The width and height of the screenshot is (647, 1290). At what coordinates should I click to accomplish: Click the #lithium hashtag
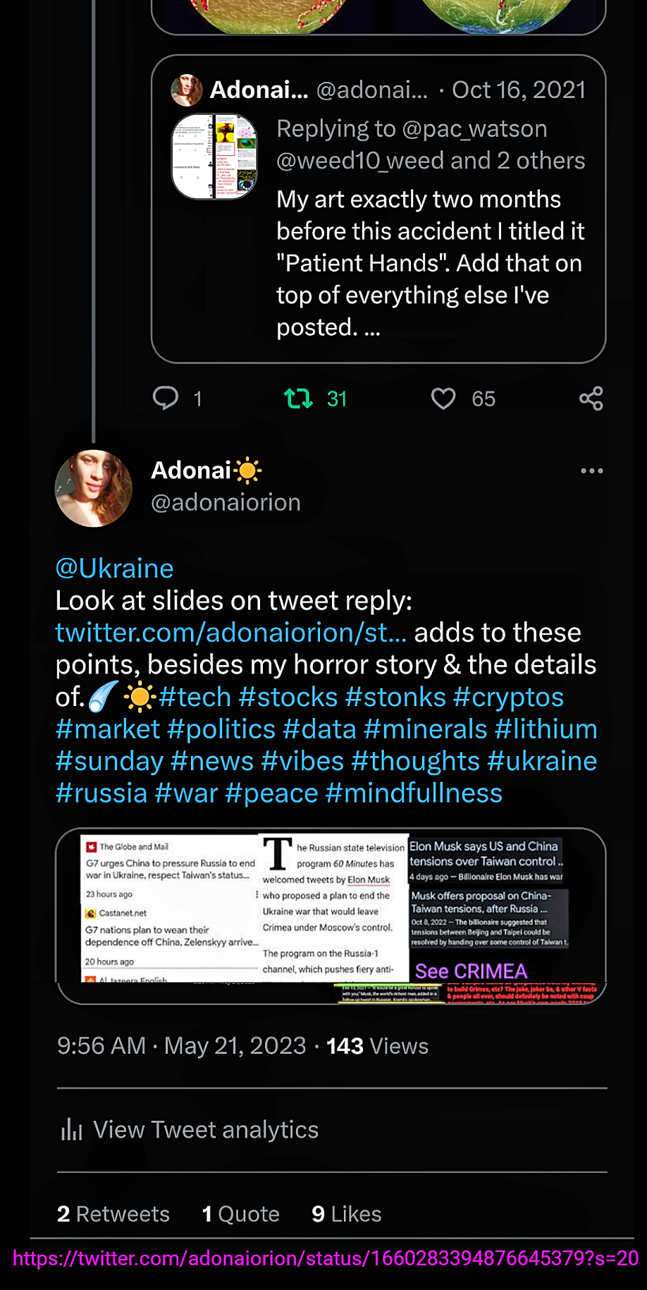[x=546, y=729]
